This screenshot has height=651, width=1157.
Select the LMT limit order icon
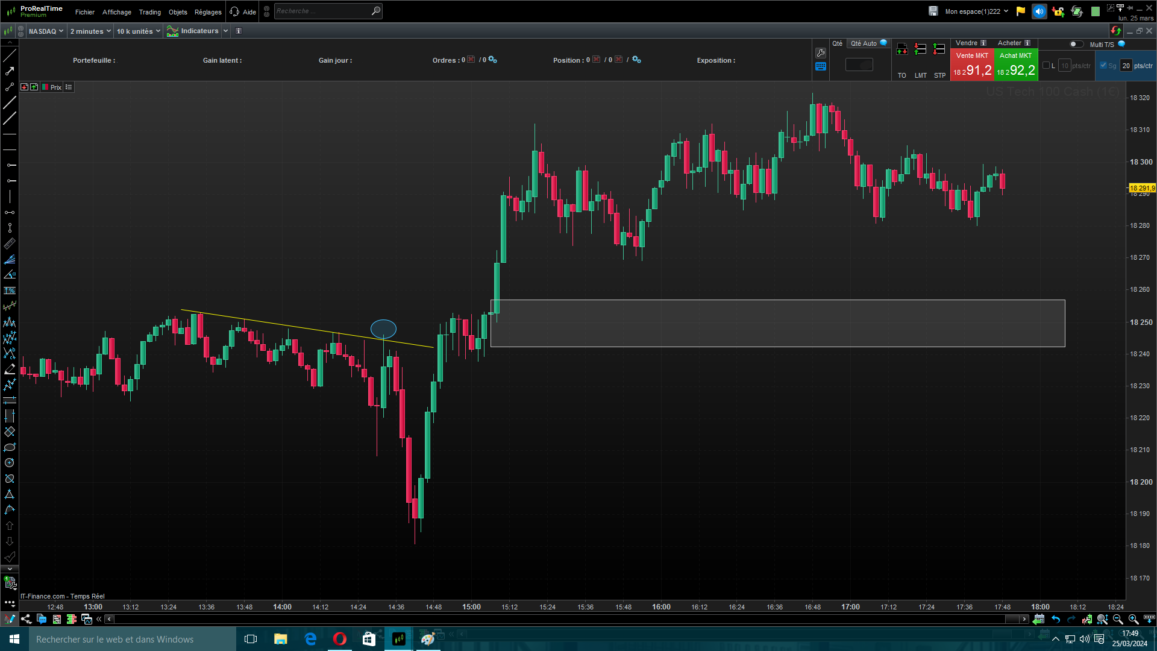coord(920,50)
